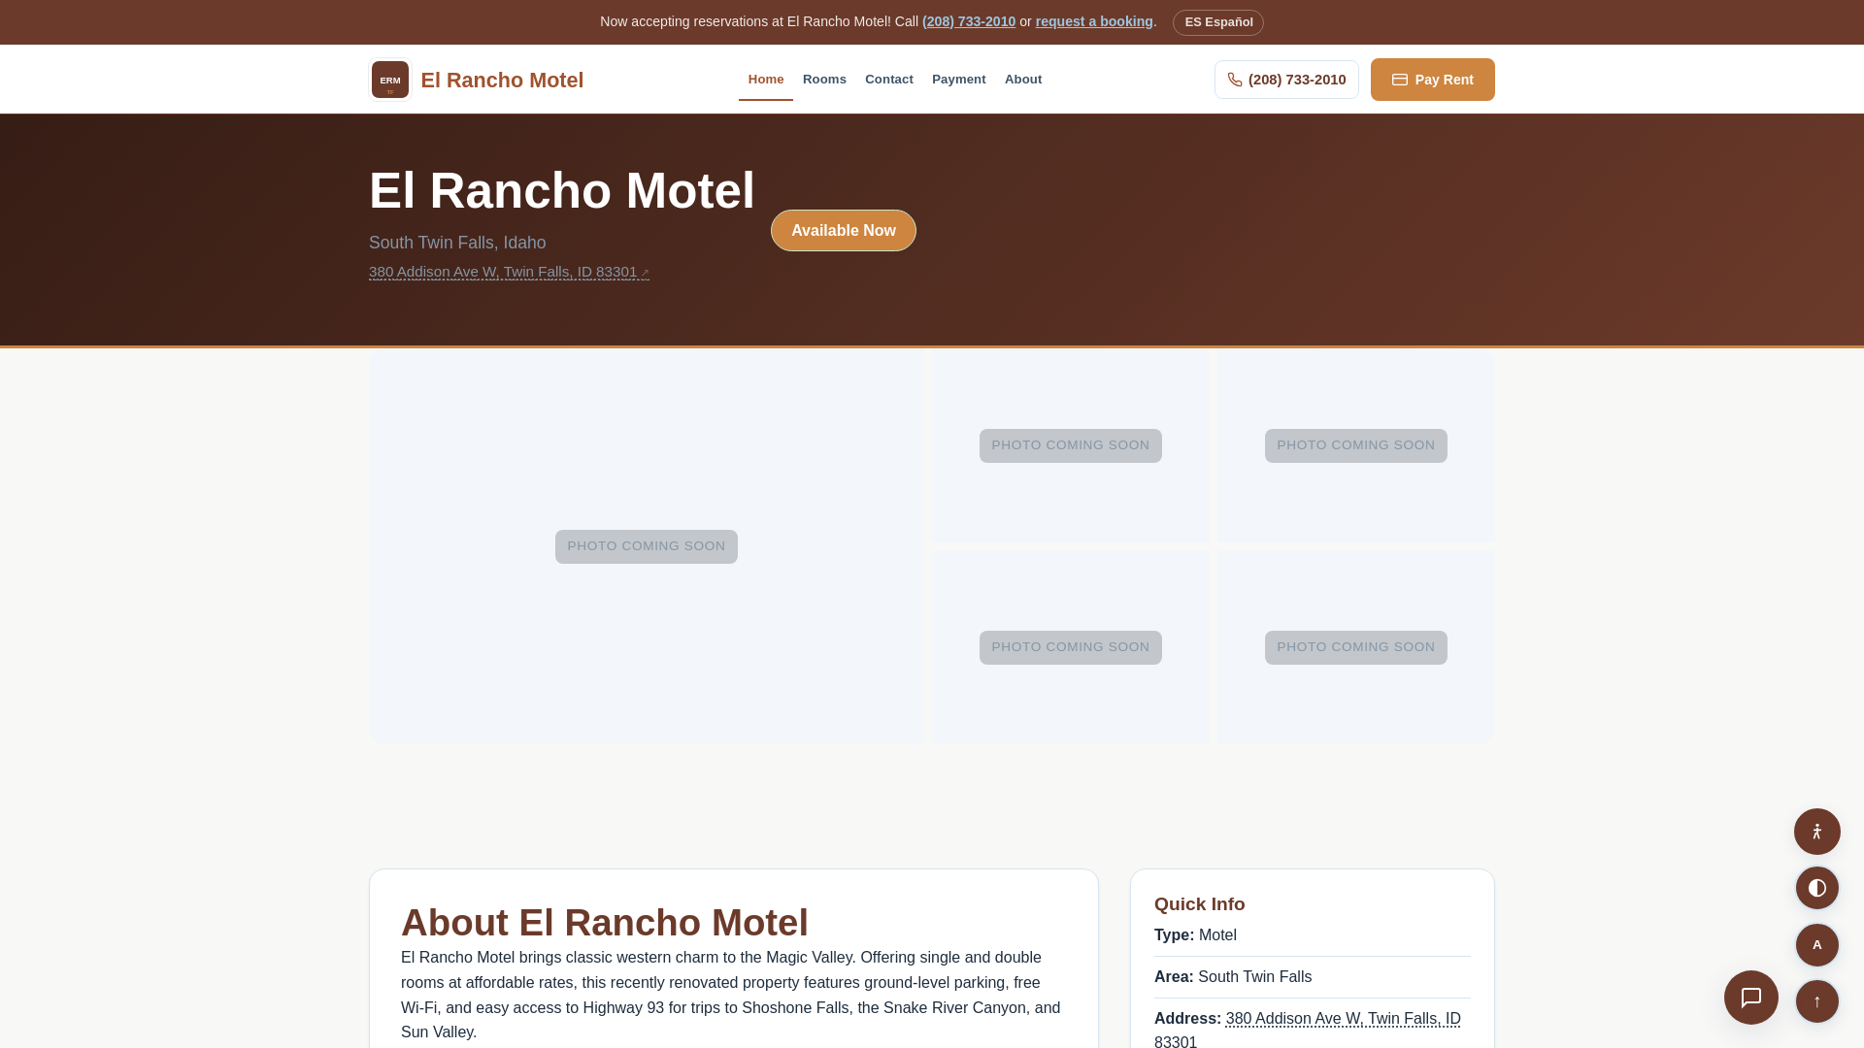Open the Payment nav item
Screen dimensions: 1864x1048
(x=958, y=80)
